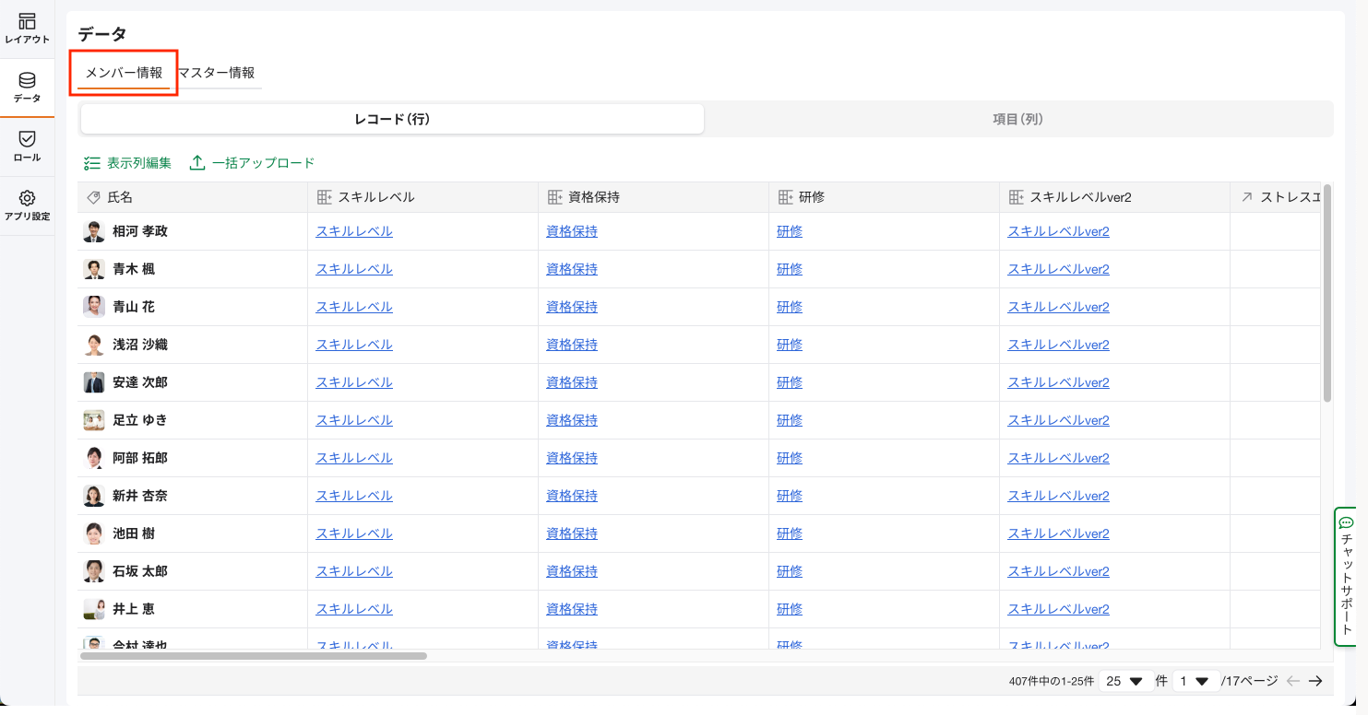Click the vertical table scrollbar

click(x=1326, y=295)
